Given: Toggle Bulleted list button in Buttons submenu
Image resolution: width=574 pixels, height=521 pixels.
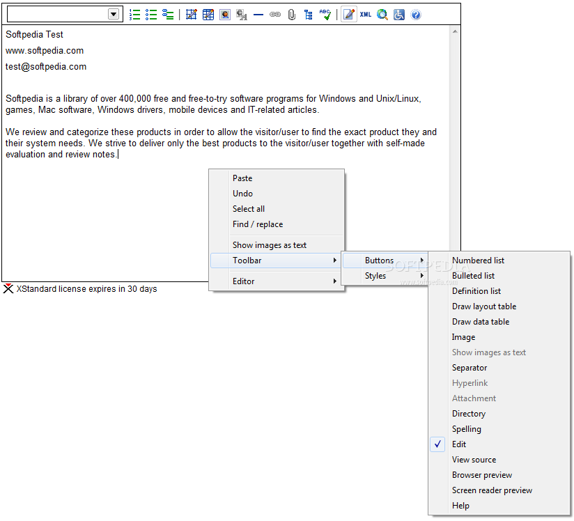Looking at the screenshot, I should 499,276.
